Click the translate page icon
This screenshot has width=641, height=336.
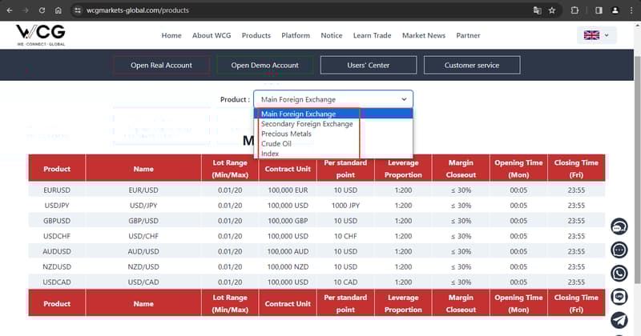(537, 10)
